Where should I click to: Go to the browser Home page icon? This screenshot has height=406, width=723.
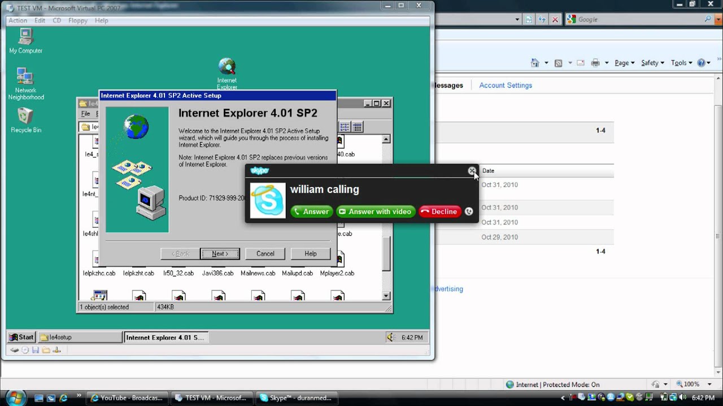point(535,63)
